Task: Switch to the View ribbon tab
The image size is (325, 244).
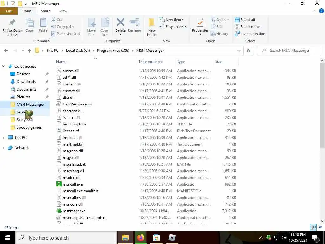Action: pyautogui.click(x=63, y=11)
